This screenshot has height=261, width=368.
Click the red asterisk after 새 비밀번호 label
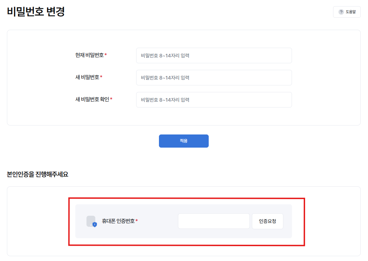coord(101,76)
